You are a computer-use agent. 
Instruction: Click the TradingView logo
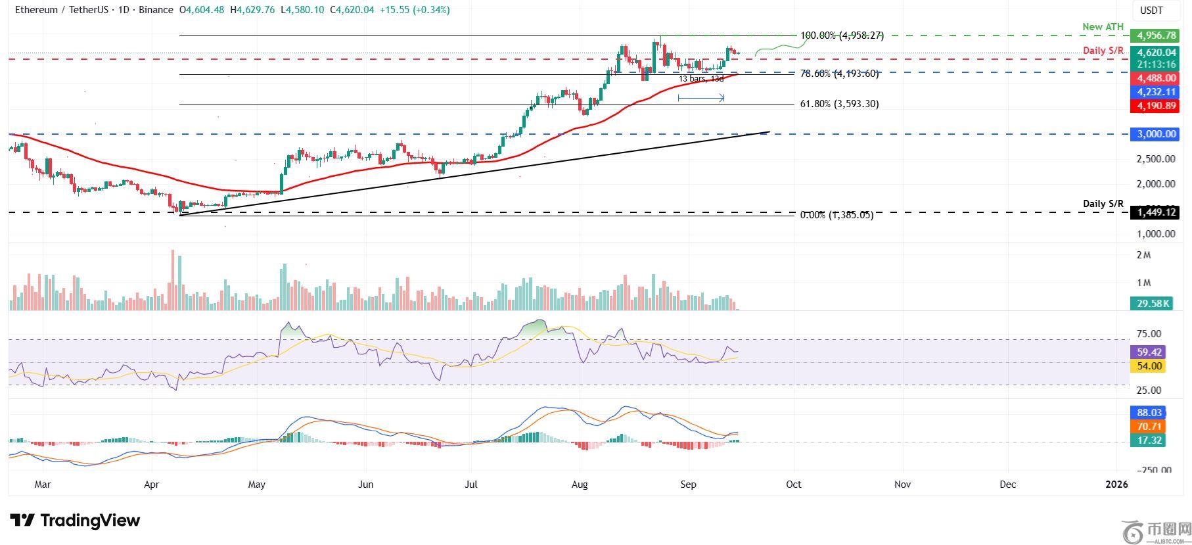point(75,521)
